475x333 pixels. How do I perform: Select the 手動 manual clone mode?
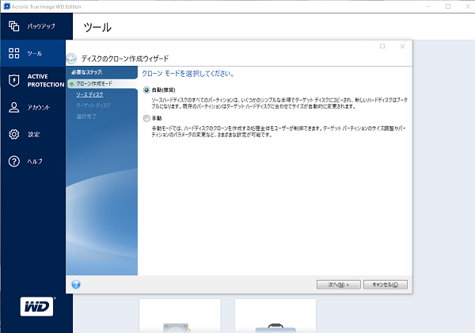click(x=146, y=118)
